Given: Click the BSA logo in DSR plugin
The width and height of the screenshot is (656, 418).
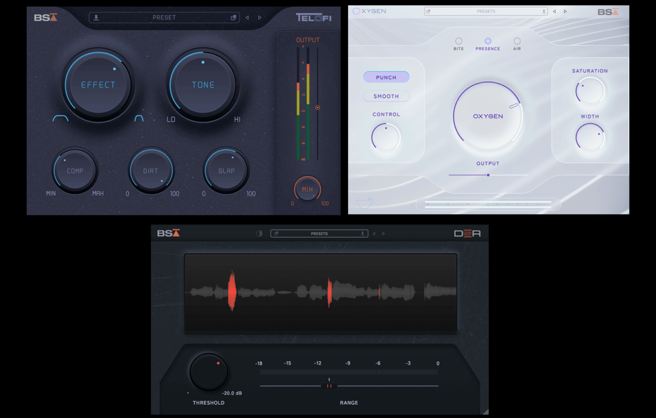Looking at the screenshot, I should point(169,233).
